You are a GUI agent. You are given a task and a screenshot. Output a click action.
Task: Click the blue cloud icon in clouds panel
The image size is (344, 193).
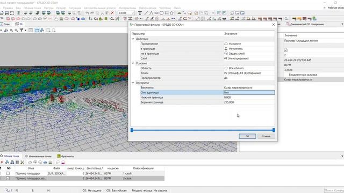click(x=45, y=162)
